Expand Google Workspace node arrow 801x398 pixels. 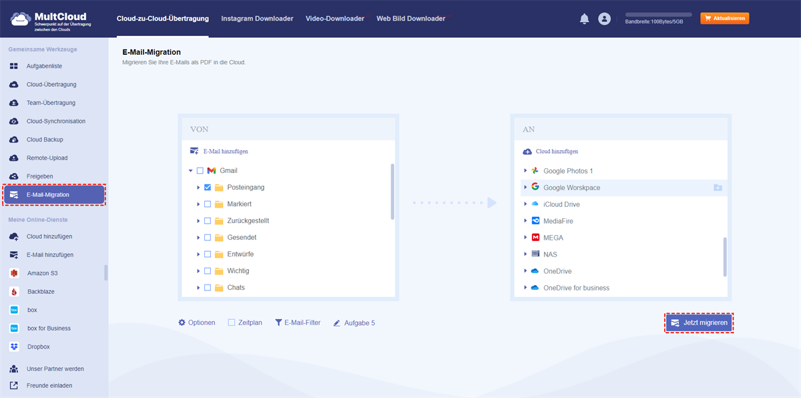click(525, 188)
